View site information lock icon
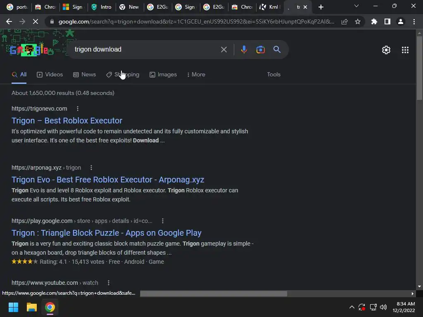Viewport: 423px width, 317px height. [52, 21]
